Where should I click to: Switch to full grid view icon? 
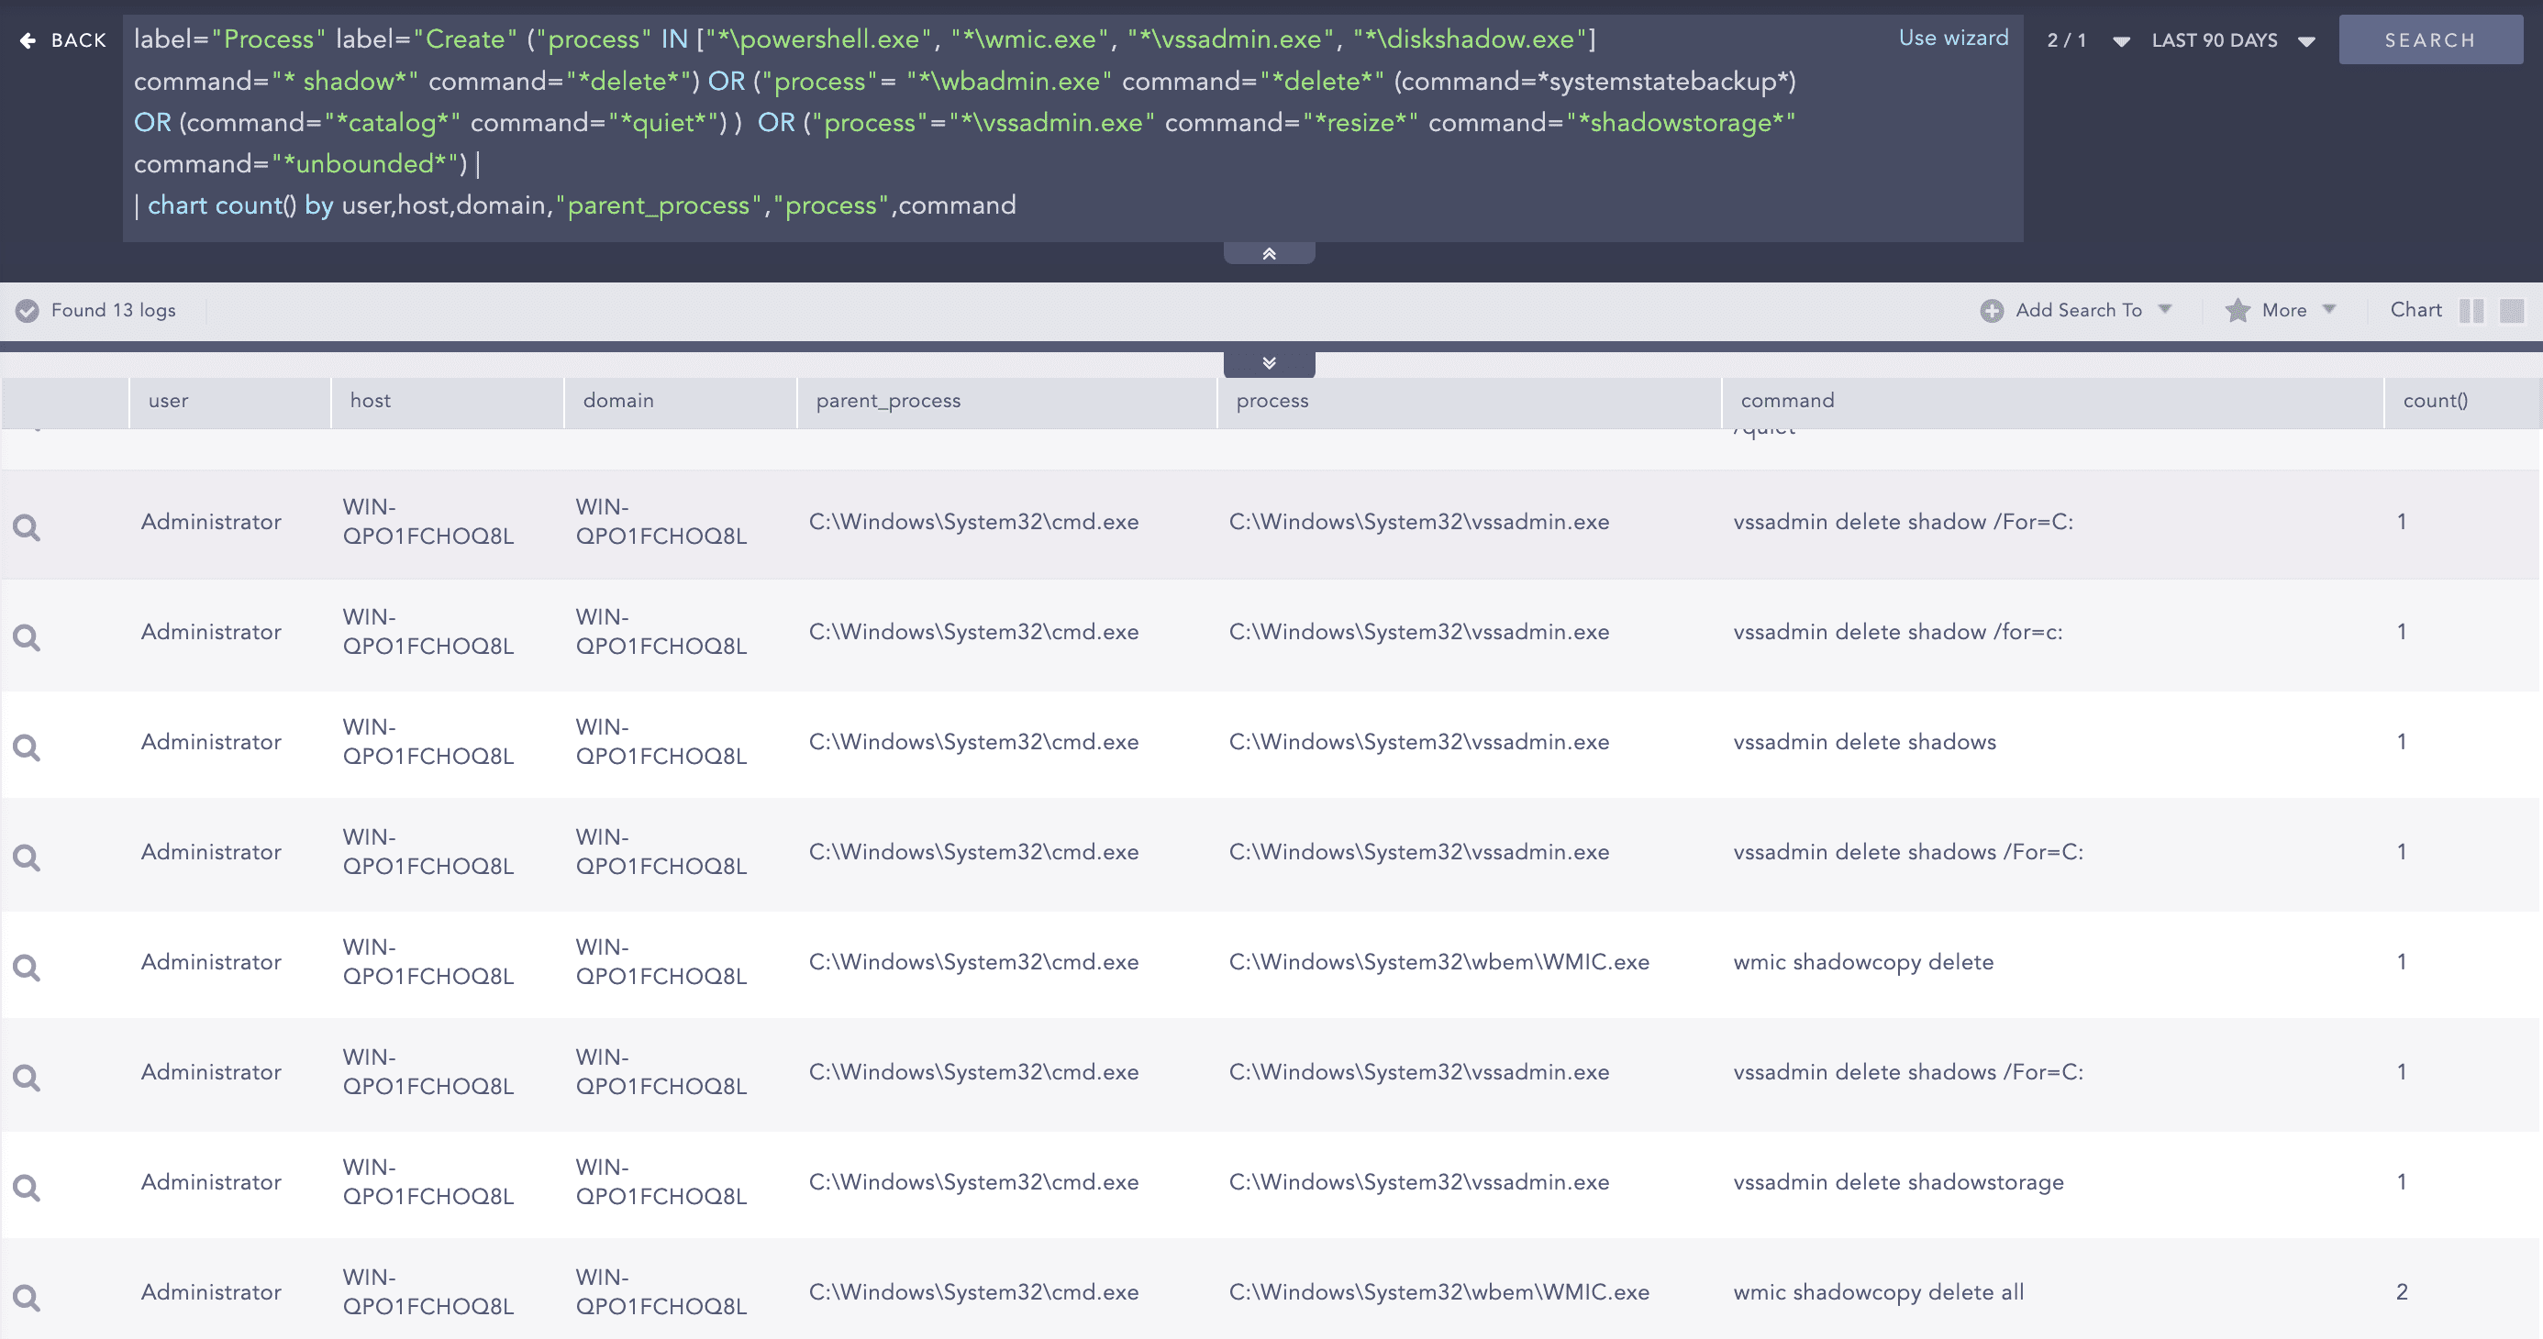(x=2512, y=311)
